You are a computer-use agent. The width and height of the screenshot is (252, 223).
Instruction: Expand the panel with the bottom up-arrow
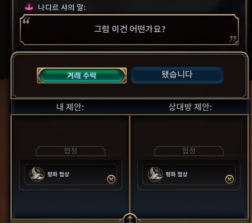pyautogui.click(x=130, y=218)
